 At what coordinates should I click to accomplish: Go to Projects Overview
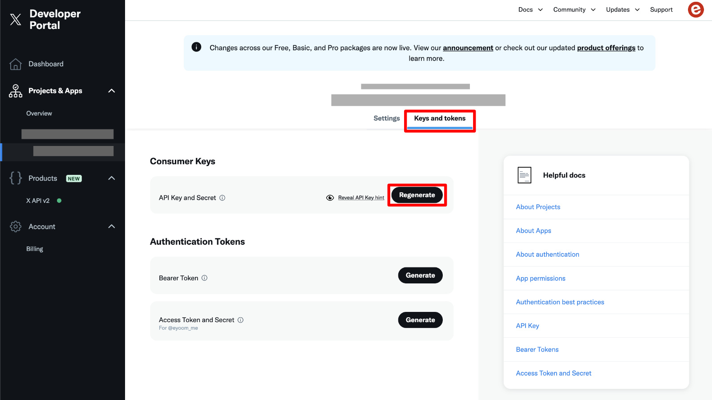pos(39,113)
